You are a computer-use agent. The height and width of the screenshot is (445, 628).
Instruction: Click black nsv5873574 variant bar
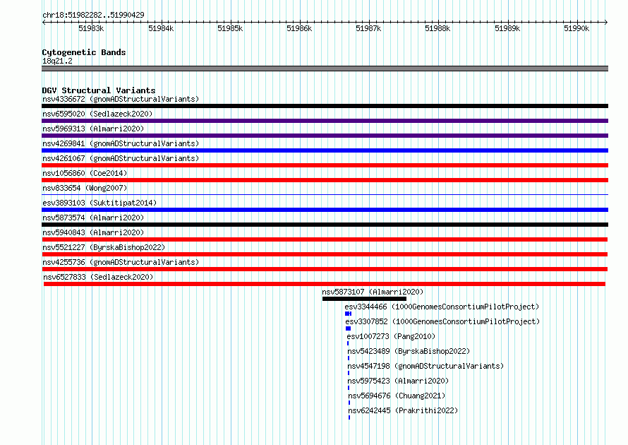325,225
